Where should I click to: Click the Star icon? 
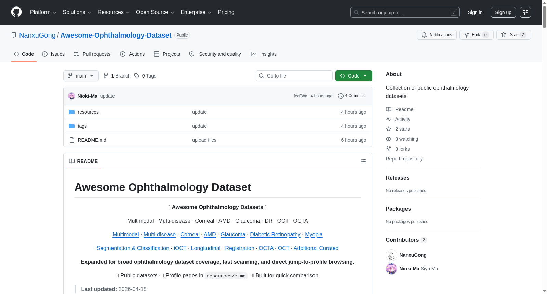(x=504, y=34)
